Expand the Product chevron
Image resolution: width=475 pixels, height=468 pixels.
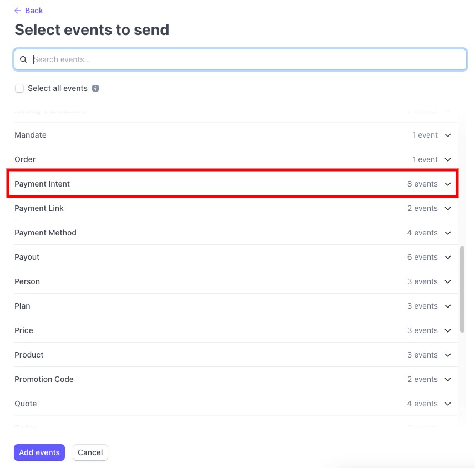click(448, 355)
